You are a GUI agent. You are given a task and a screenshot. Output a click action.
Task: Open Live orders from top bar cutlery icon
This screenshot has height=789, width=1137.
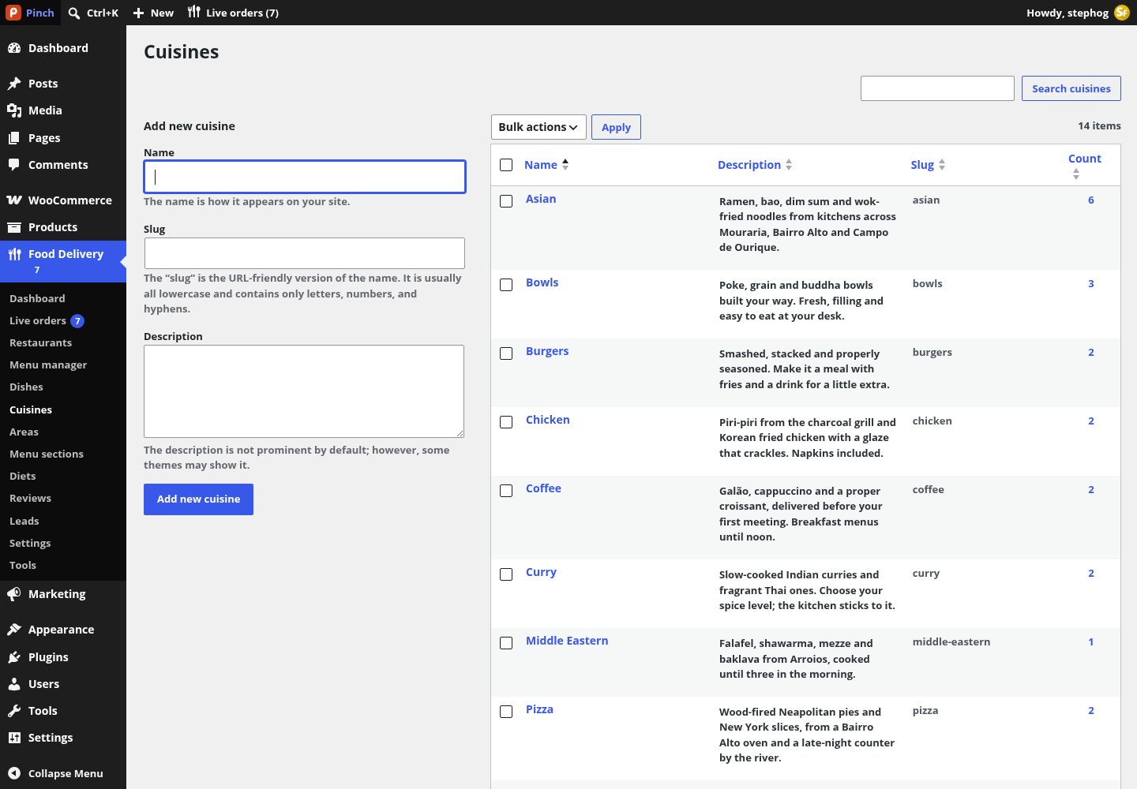pyautogui.click(x=194, y=13)
